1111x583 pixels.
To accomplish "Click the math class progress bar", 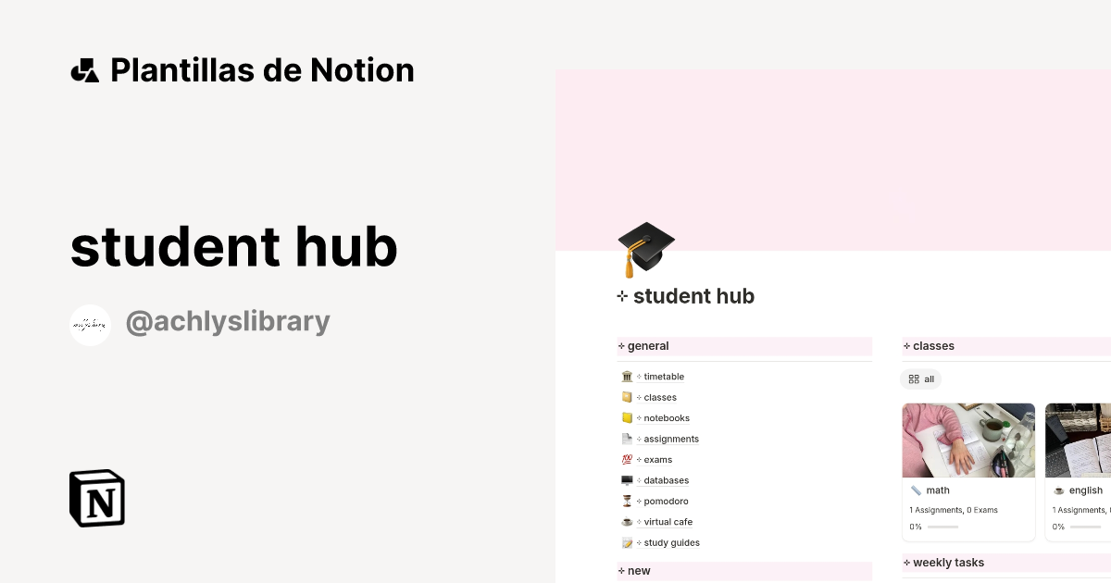I will click(x=945, y=526).
